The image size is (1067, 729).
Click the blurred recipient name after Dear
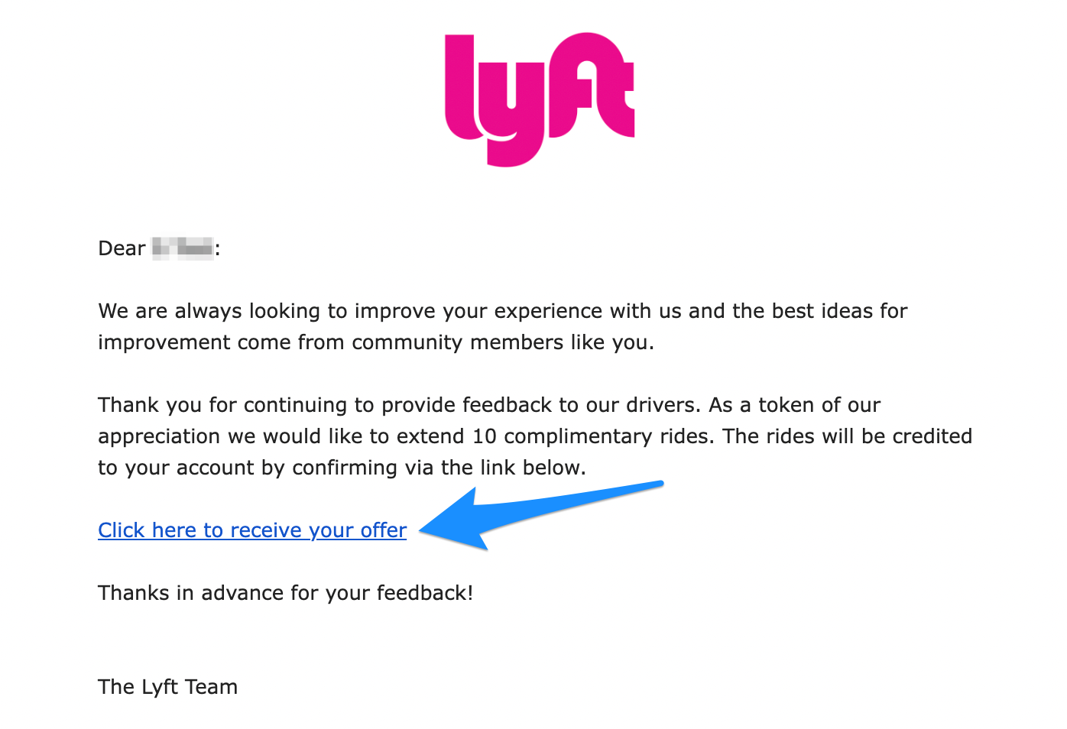(183, 248)
